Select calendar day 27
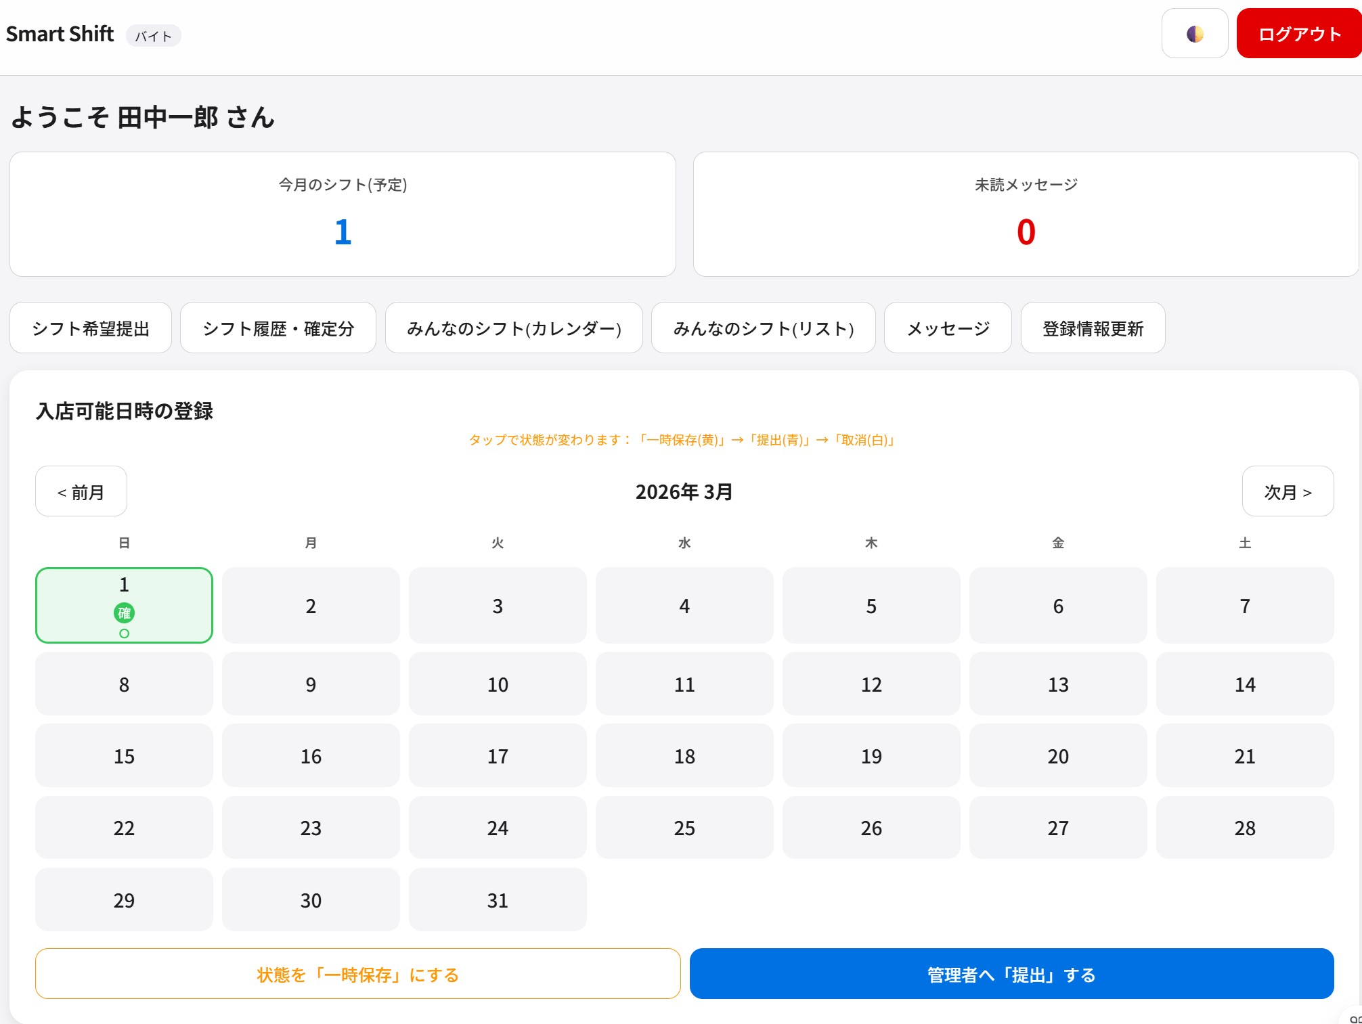The height and width of the screenshot is (1024, 1362). pyautogui.click(x=1058, y=827)
